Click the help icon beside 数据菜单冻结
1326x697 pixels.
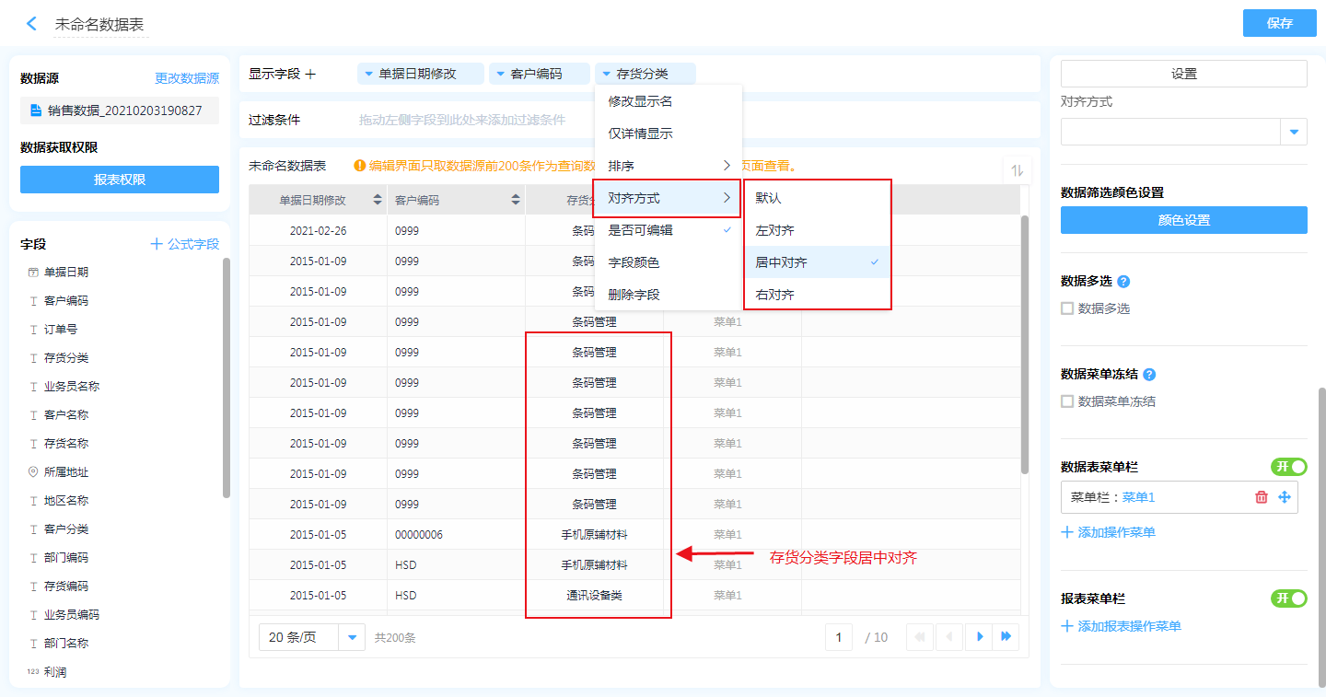[x=1149, y=375]
